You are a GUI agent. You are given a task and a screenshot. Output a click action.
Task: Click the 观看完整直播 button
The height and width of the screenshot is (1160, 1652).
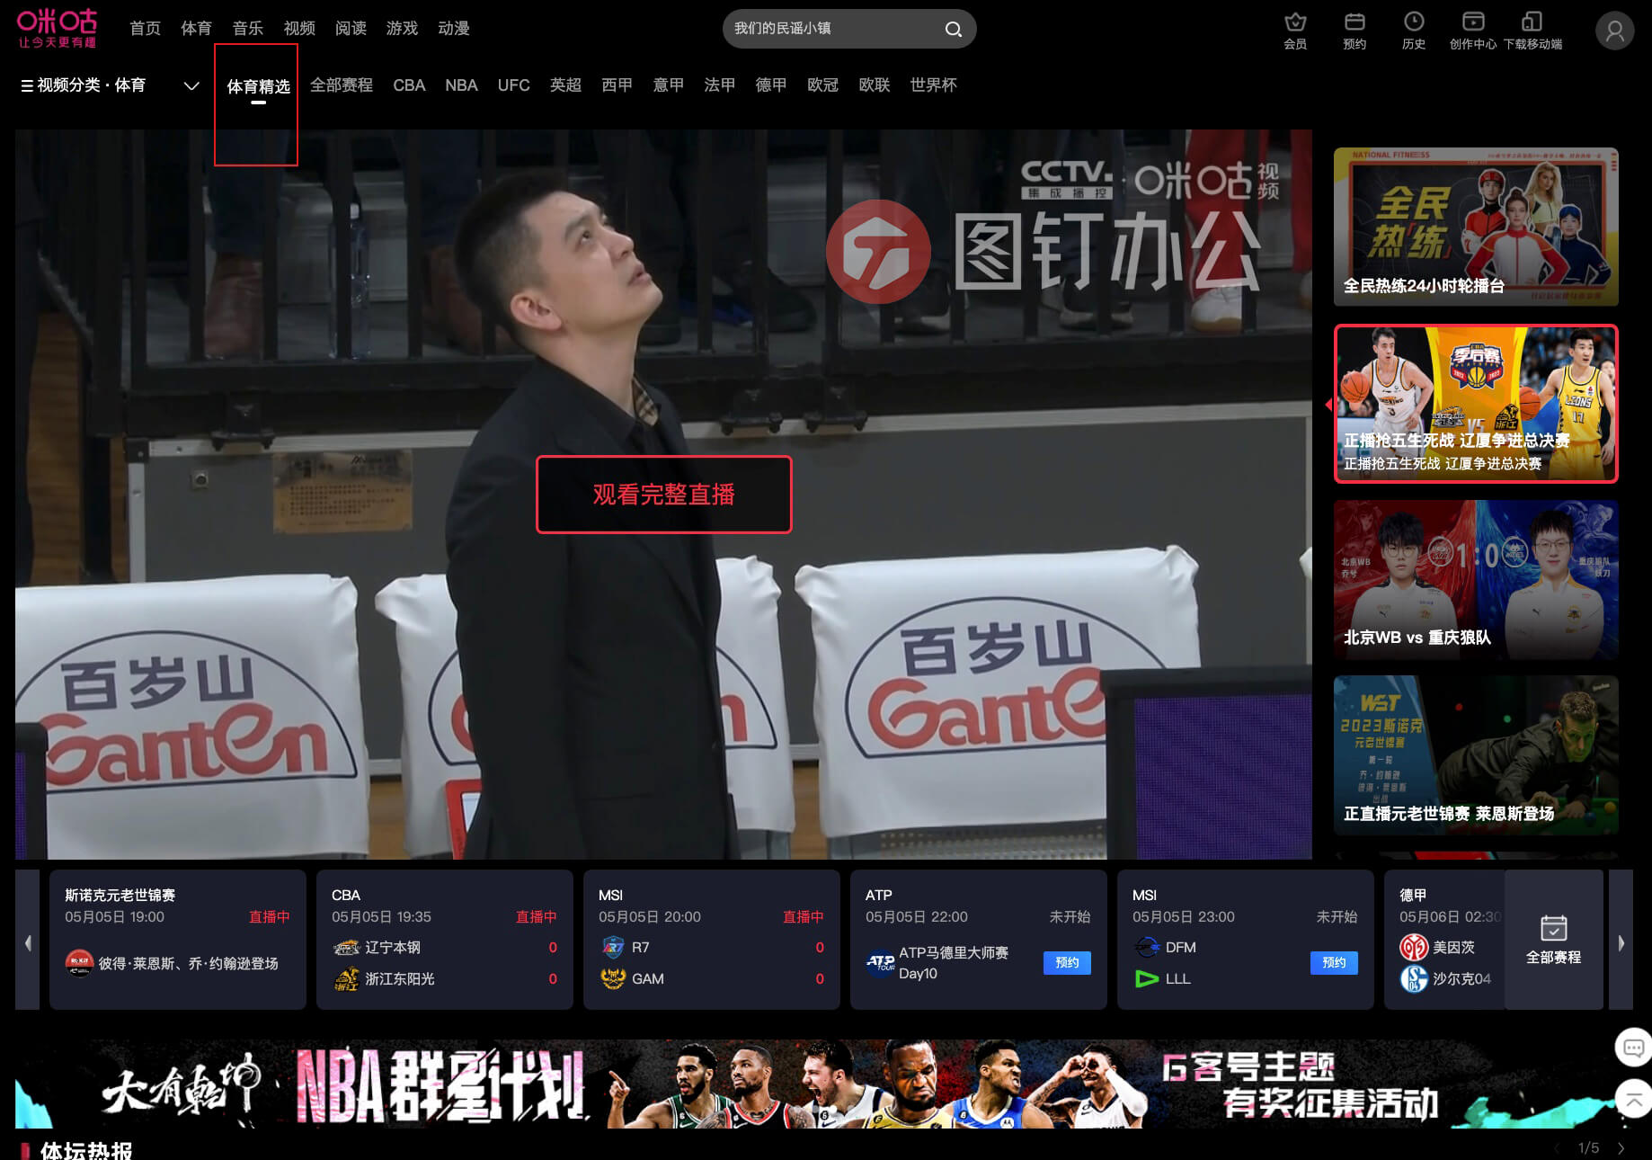click(x=664, y=495)
